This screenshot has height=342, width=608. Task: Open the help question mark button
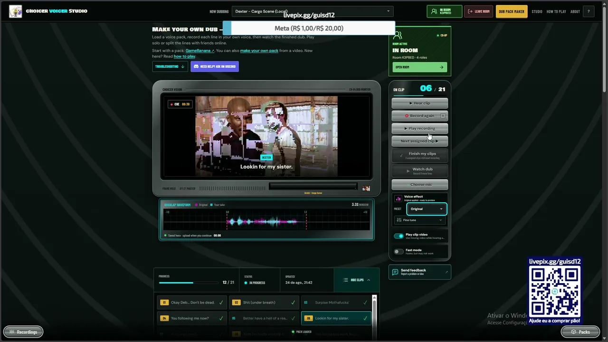(x=589, y=11)
